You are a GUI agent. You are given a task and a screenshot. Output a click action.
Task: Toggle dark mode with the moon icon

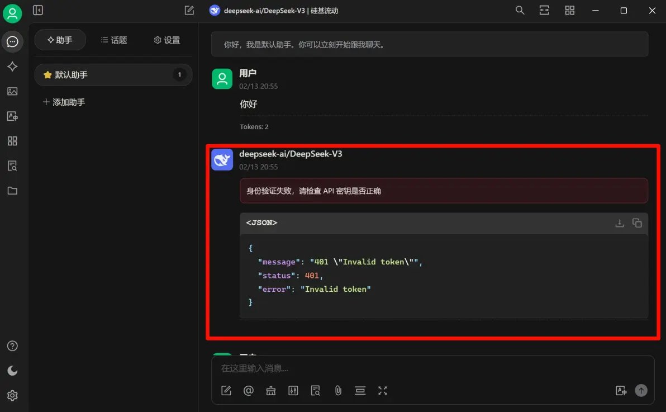click(x=12, y=371)
